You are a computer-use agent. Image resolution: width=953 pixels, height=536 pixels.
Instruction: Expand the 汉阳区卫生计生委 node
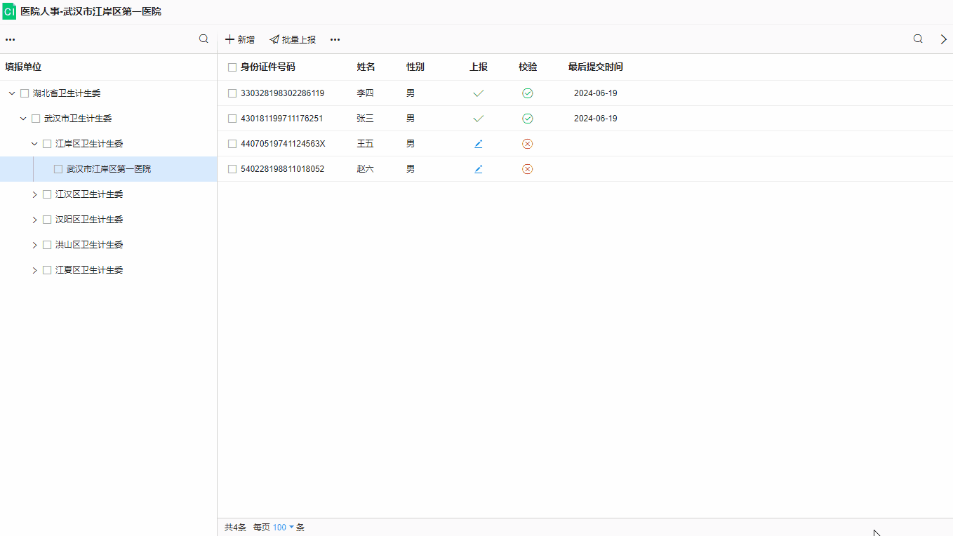(x=34, y=220)
